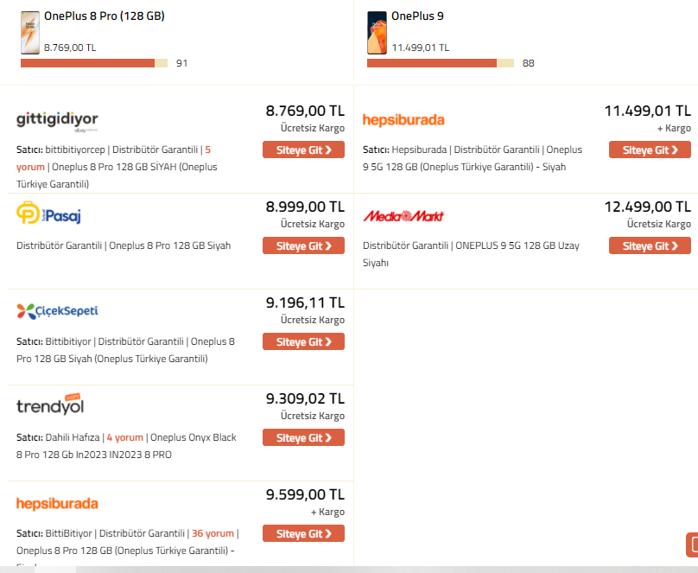Click the OnePlus 8 Pro (128 GB) title

click(105, 16)
